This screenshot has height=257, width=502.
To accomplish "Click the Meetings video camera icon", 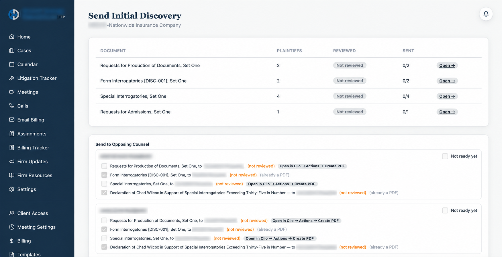I will (x=12, y=92).
